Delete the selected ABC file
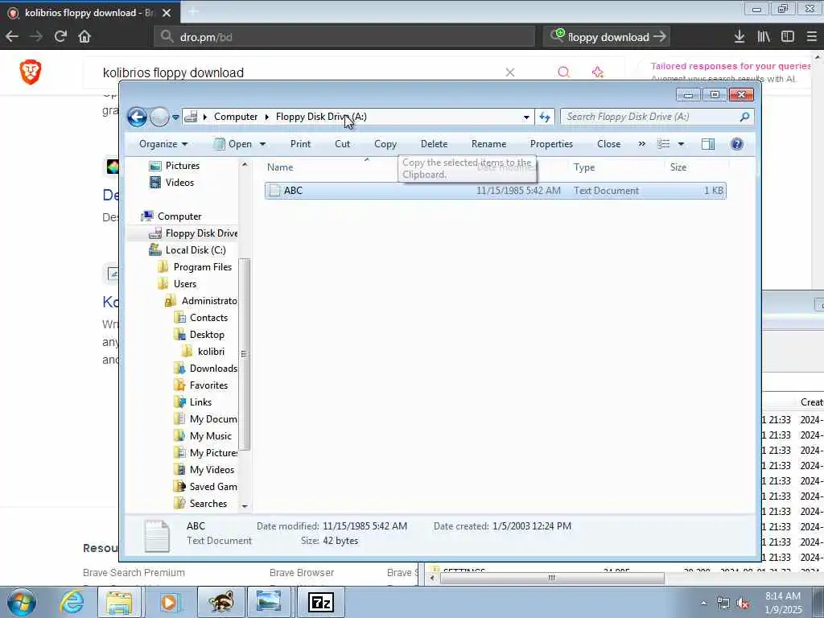 click(x=434, y=144)
